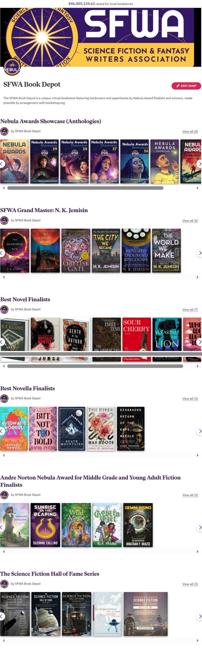View all 7 Best Novel Finalists

pos(190,310)
